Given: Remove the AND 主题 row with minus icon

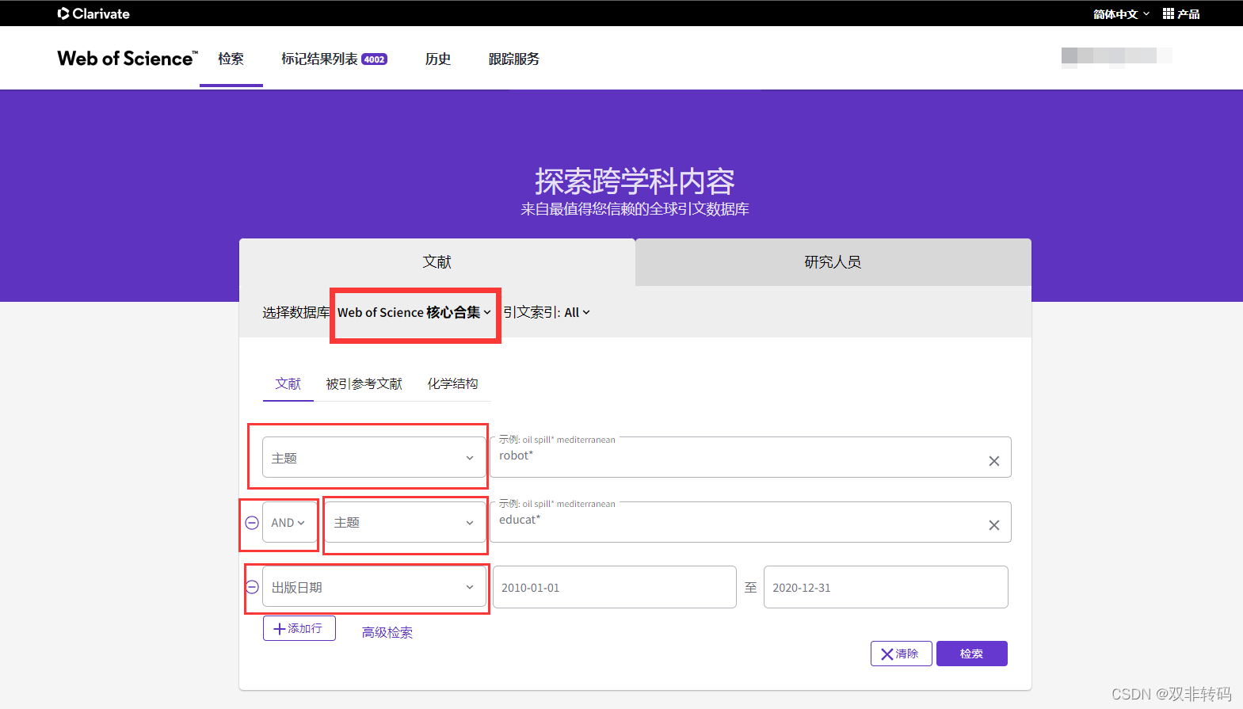Looking at the screenshot, I should 252,523.
